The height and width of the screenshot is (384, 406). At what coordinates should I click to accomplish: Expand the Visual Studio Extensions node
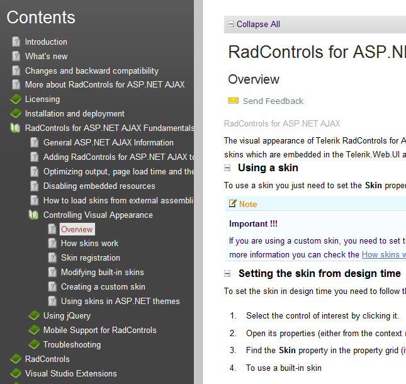16,374
